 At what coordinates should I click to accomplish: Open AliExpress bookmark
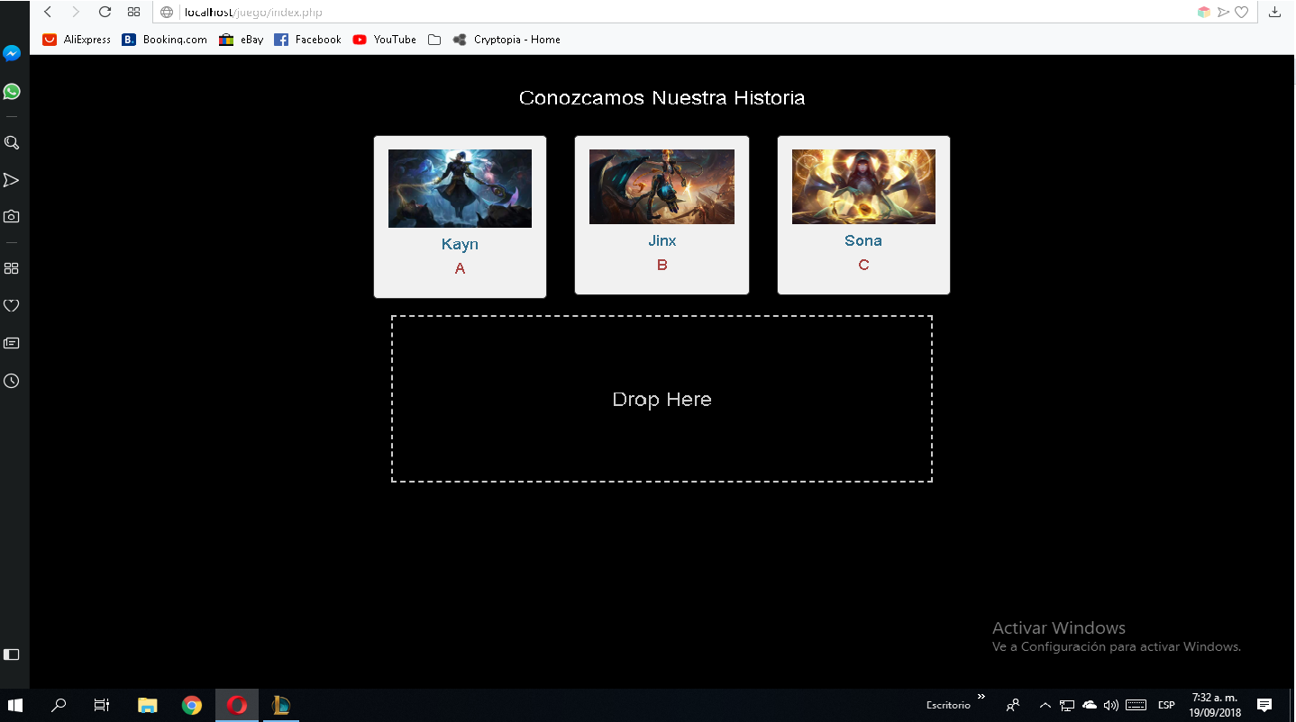point(77,40)
